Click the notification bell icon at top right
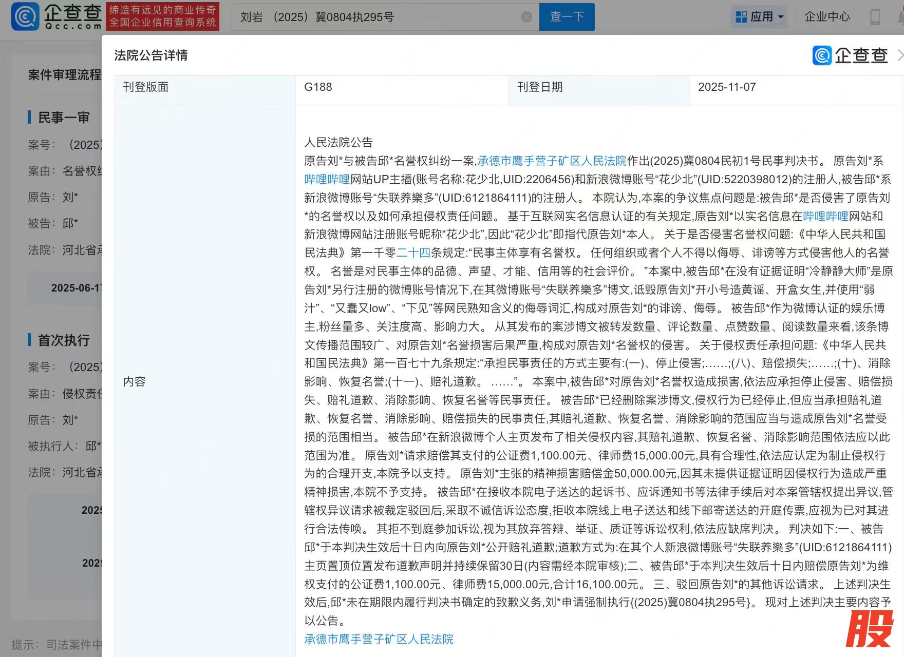 [x=900, y=17]
